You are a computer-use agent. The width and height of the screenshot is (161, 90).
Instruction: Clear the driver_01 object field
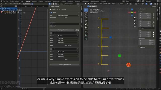77,52
